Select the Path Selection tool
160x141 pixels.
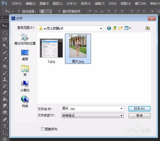click(5, 133)
